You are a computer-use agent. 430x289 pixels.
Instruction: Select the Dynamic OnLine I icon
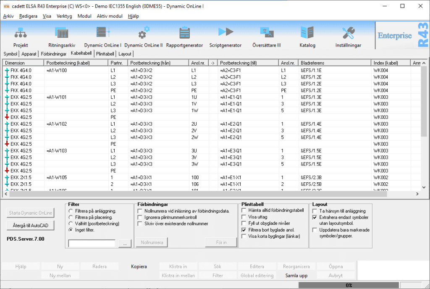click(102, 34)
